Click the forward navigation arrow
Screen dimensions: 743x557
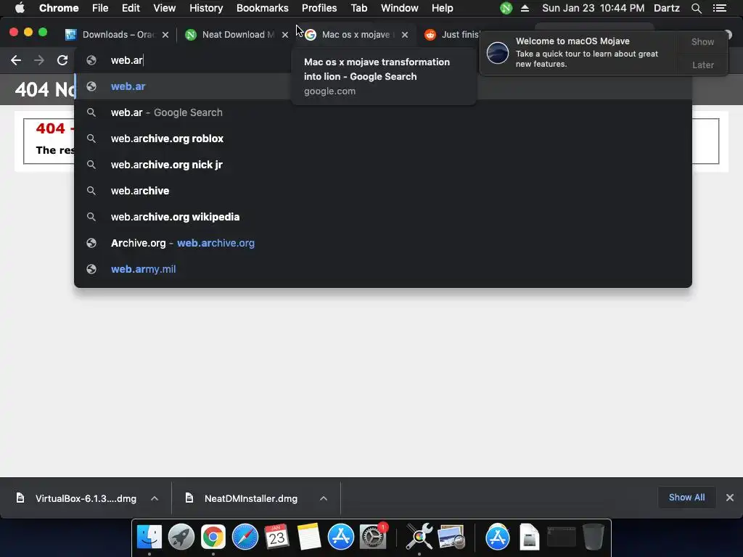[39, 60]
